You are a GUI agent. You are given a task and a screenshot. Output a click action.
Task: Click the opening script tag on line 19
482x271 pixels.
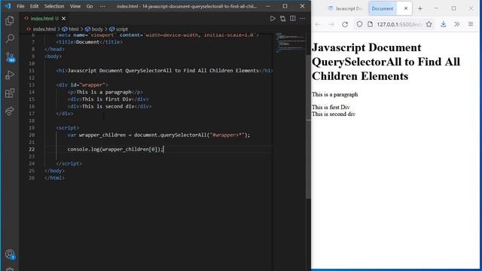click(68, 128)
